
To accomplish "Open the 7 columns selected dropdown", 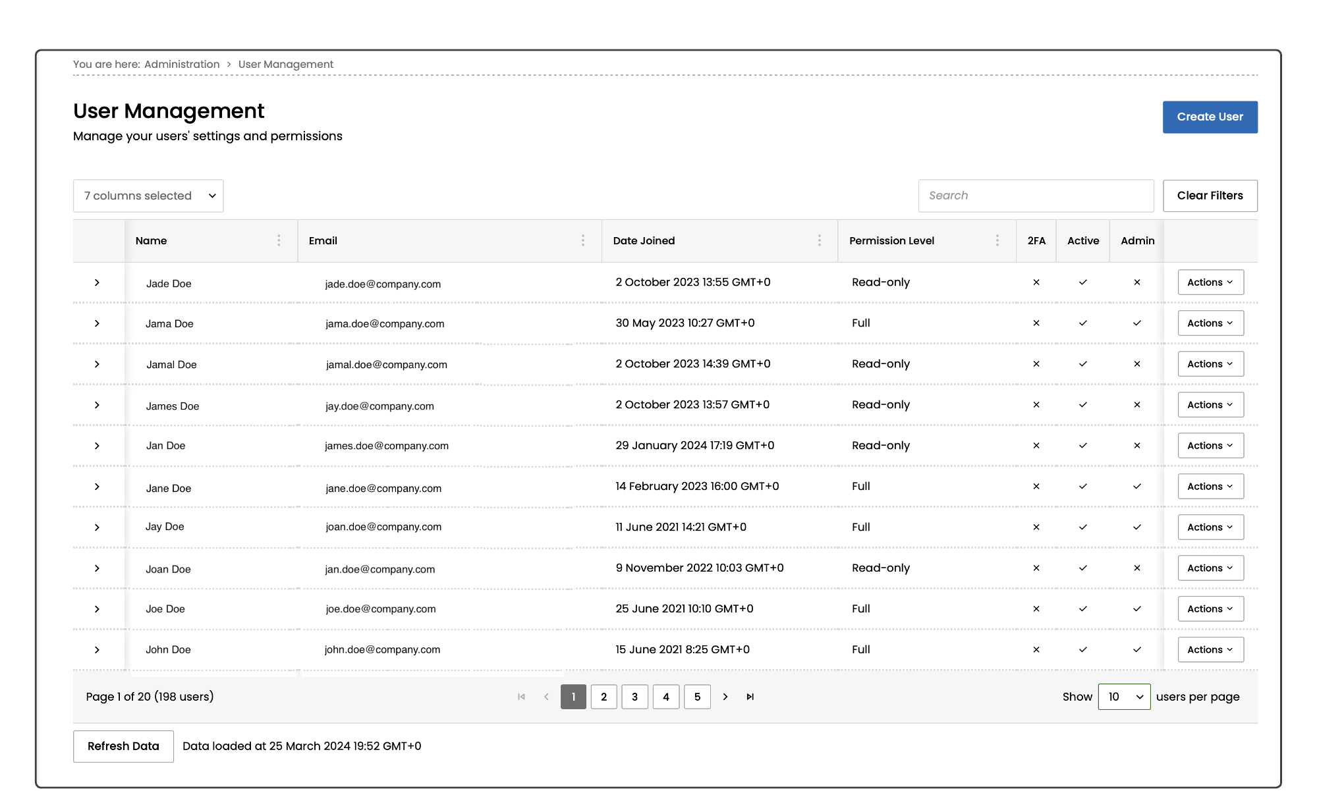I will (x=148, y=196).
